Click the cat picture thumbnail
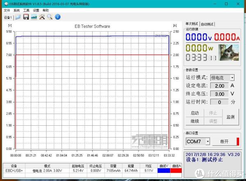Image resolution: width=246 pixels, height=181 pixels. [229, 52]
